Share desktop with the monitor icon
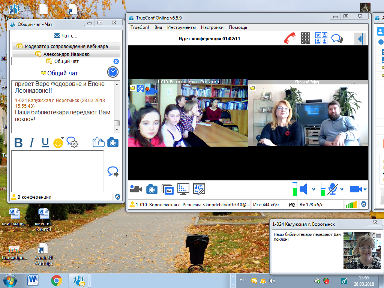Viewport: 384px width, 288px height. [183, 189]
